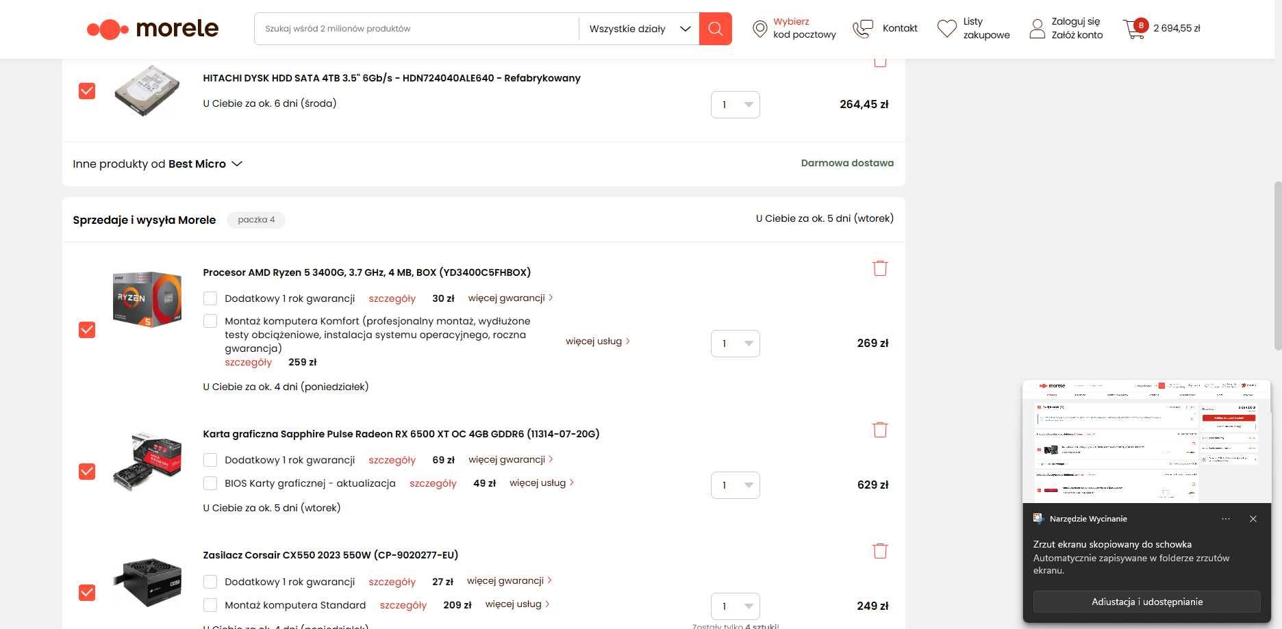Uncheck the Sapphire Radeon product checkbox
Image resolution: width=1282 pixels, height=629 pixels.
coord(87,472)
